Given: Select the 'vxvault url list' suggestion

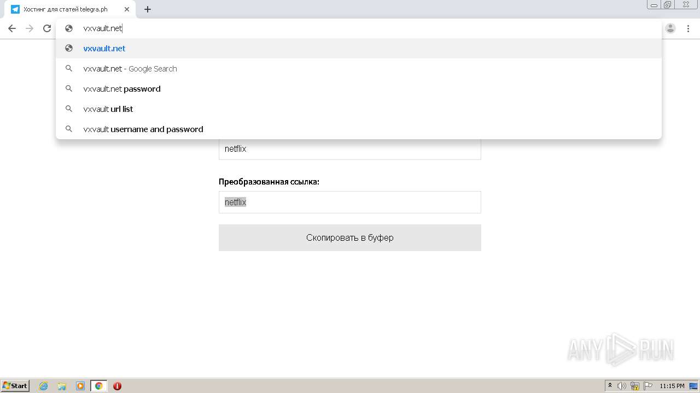Looking at the screenshot, I should coord(359,109).
